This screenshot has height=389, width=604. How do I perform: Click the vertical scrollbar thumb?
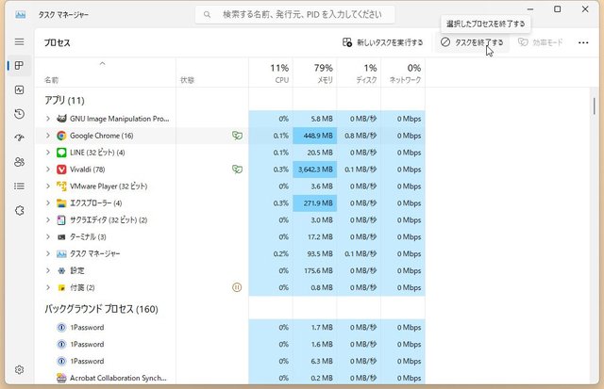595,105
